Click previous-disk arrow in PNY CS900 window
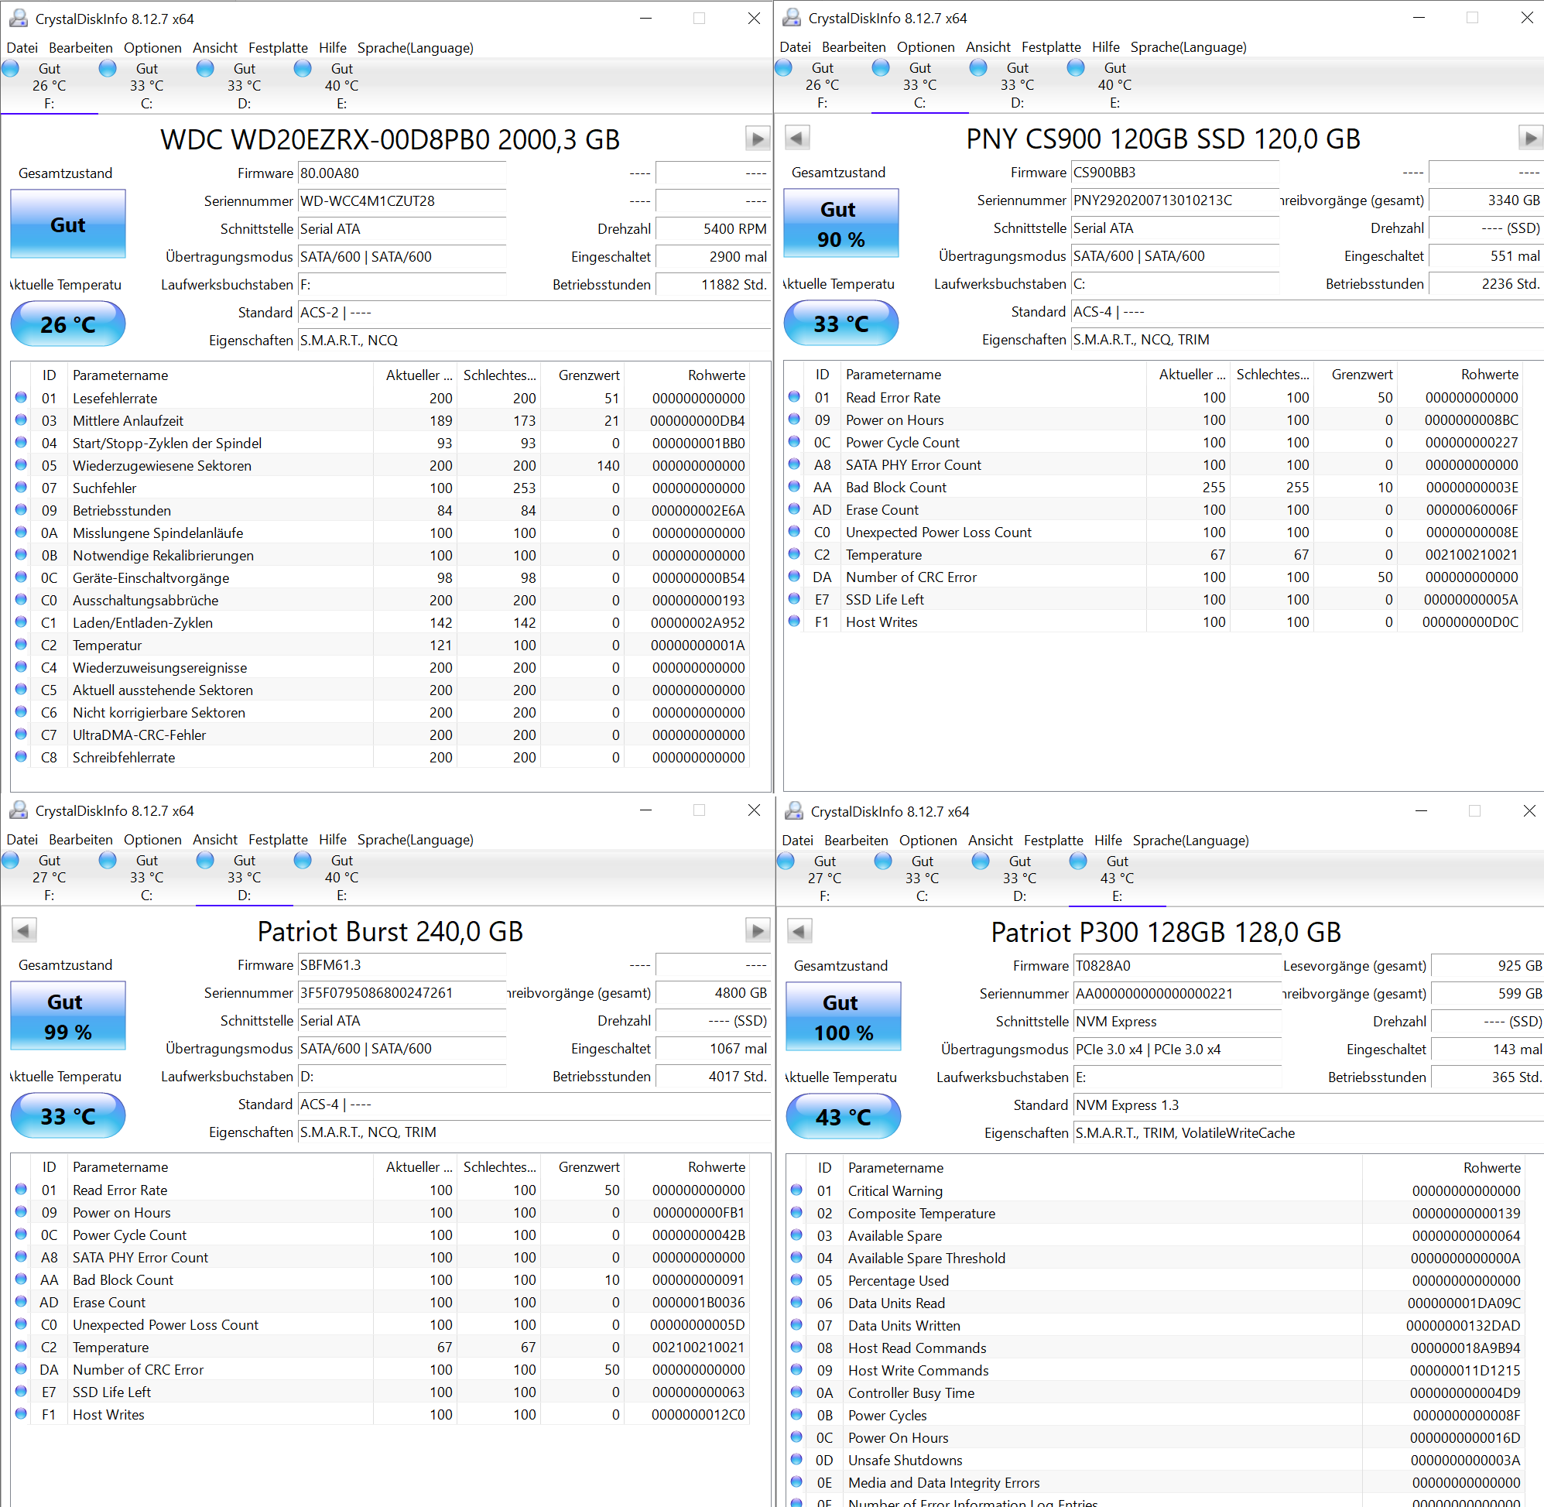 click(x=797, y=139)
